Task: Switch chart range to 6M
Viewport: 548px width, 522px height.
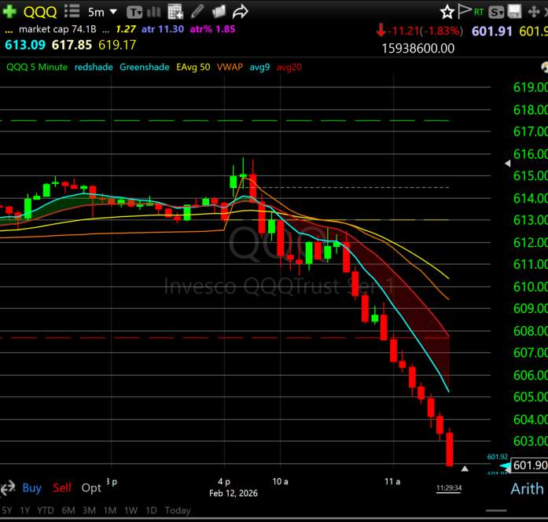Action: [x=68, y=510]
